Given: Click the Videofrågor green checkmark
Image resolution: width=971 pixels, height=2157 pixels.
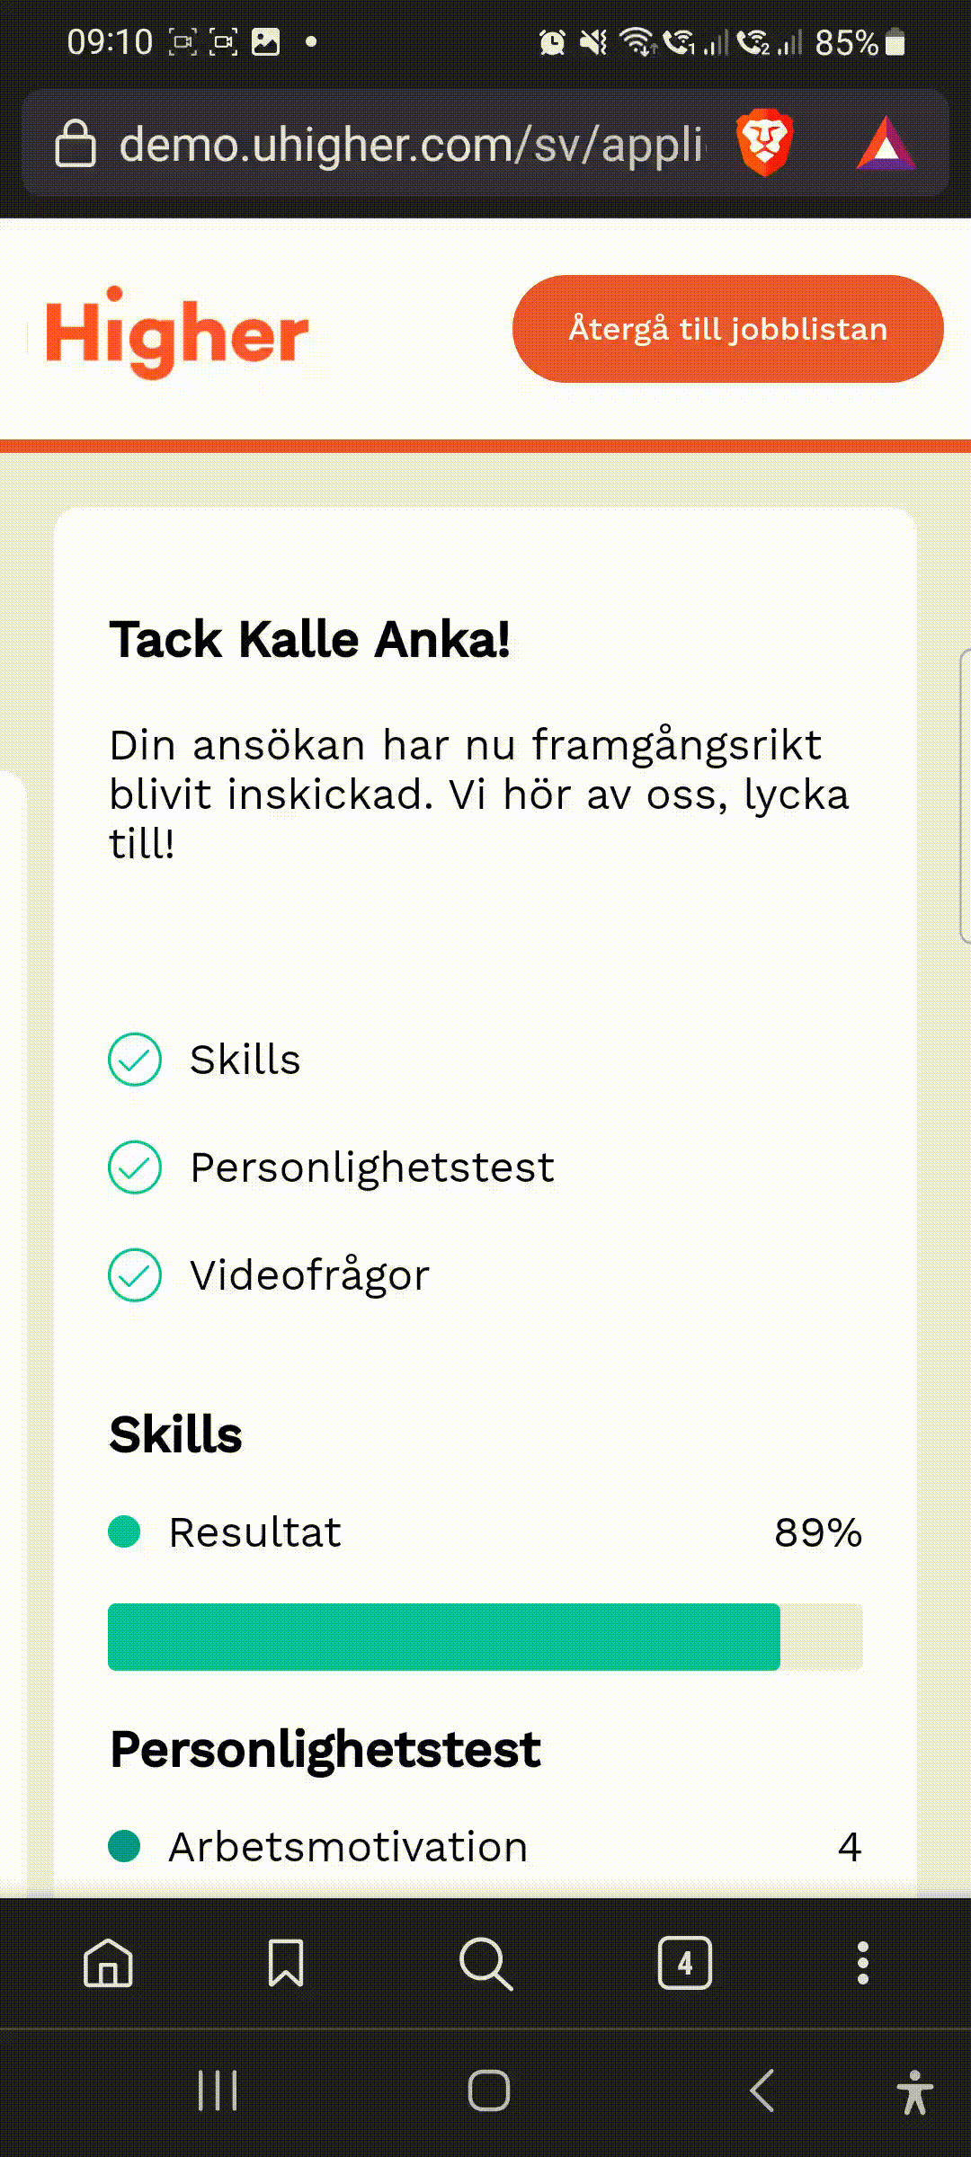Looking at the screenshot, I should coord(135,1275).
